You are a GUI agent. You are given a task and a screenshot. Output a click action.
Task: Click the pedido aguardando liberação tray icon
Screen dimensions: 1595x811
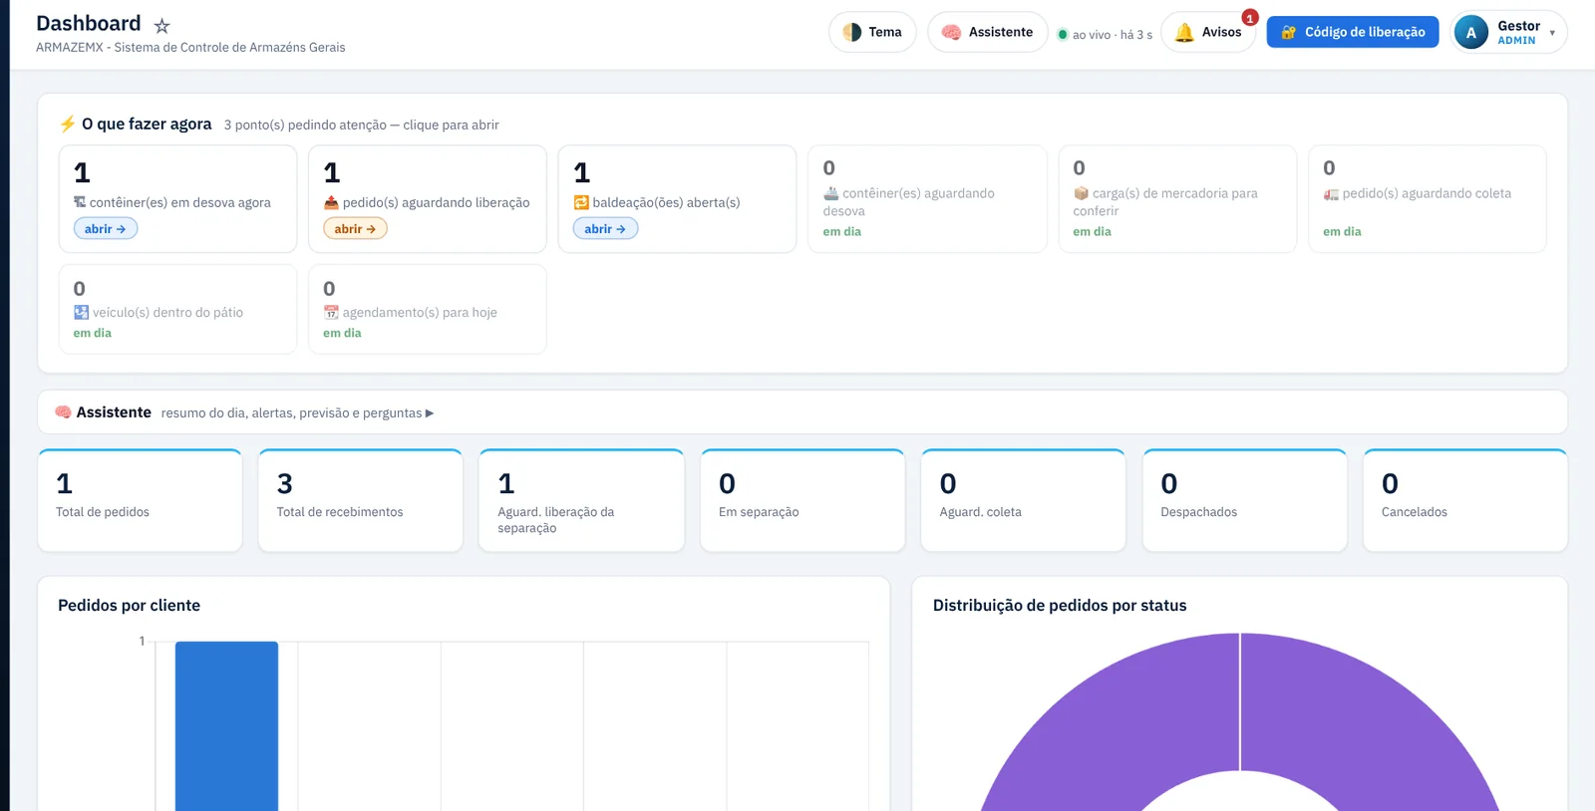(x=331, y=202)
